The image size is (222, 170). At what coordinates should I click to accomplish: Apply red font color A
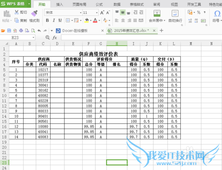click(95, 20)
